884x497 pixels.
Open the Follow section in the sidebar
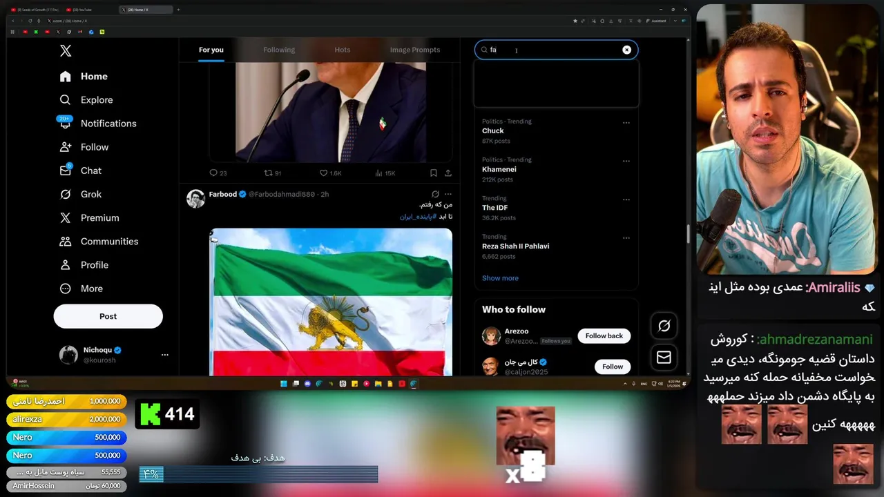coord(84,147)
